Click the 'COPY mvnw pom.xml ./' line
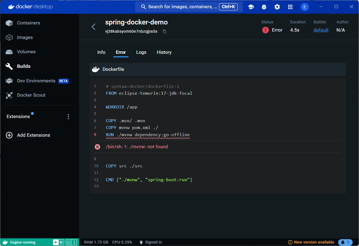 132,128
